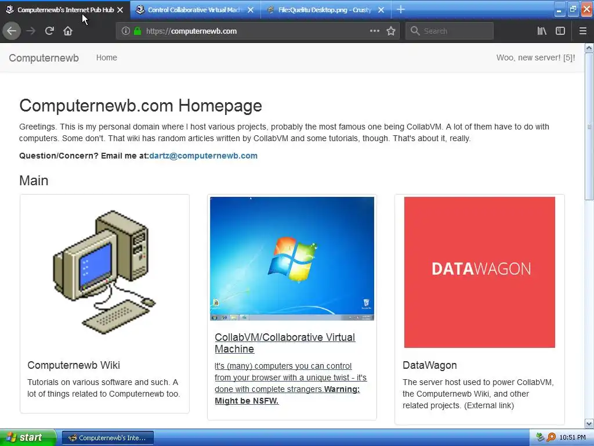Reload the current page

49,31
